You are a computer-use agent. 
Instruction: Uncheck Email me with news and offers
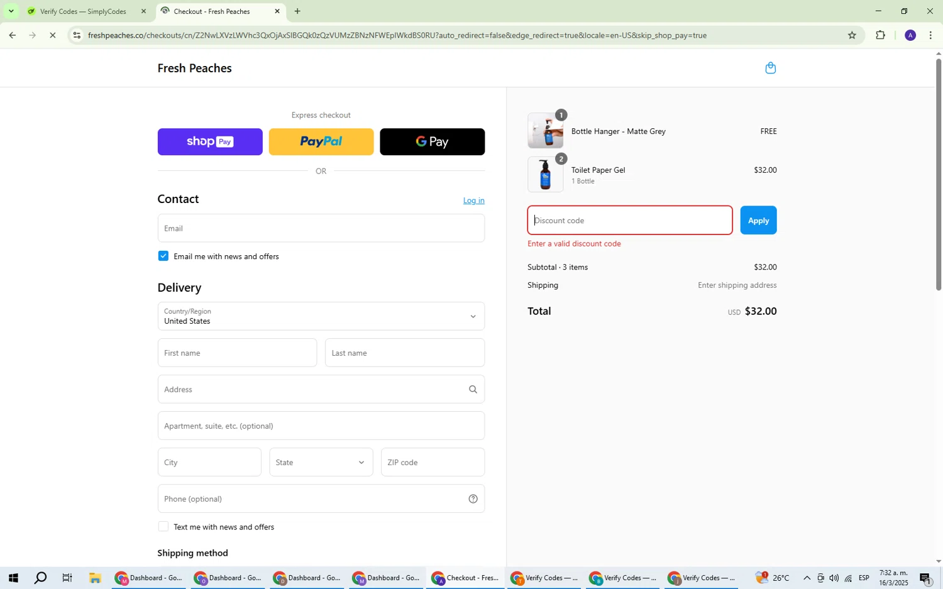pyautogui.click(x=163, y=256)
